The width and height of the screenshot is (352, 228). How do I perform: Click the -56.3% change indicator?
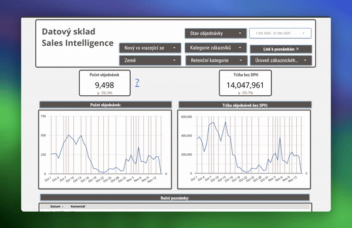coord(104,93)
